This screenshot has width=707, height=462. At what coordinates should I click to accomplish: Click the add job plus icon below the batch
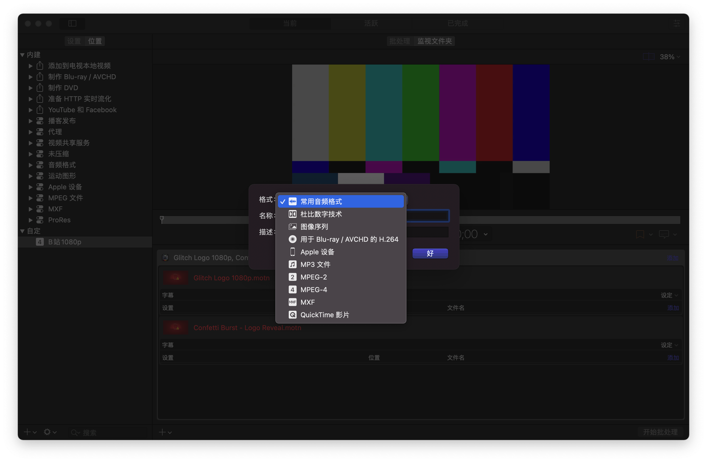163,432
